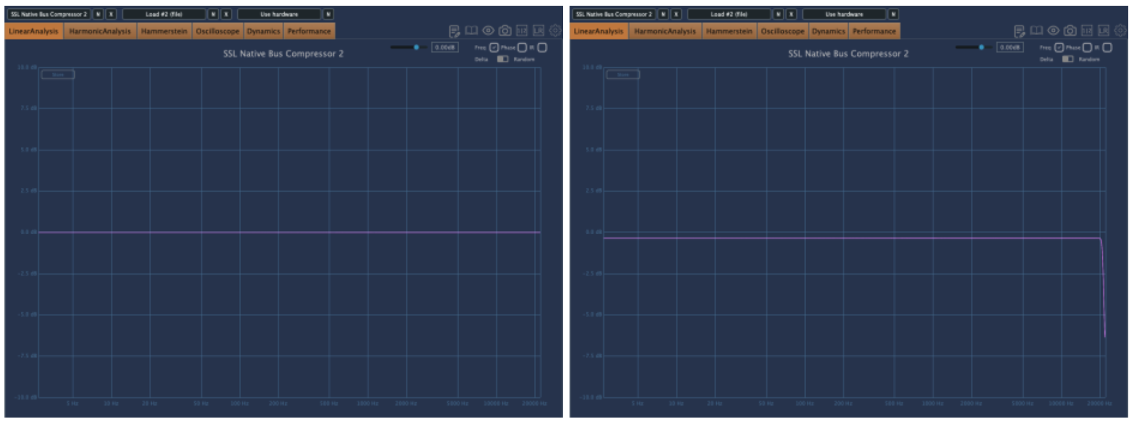The height and width of the screenshot is (422, 1134).
Task: Click X button beside Load #2, left window
Action: pyautogui.click(x=226, y=14)
